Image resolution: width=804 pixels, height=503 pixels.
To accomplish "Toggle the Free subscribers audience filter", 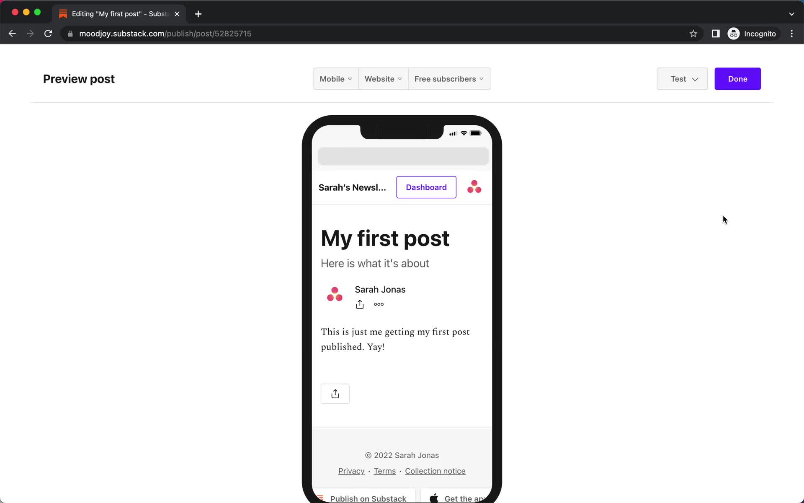I will click(x=448, y=79).
